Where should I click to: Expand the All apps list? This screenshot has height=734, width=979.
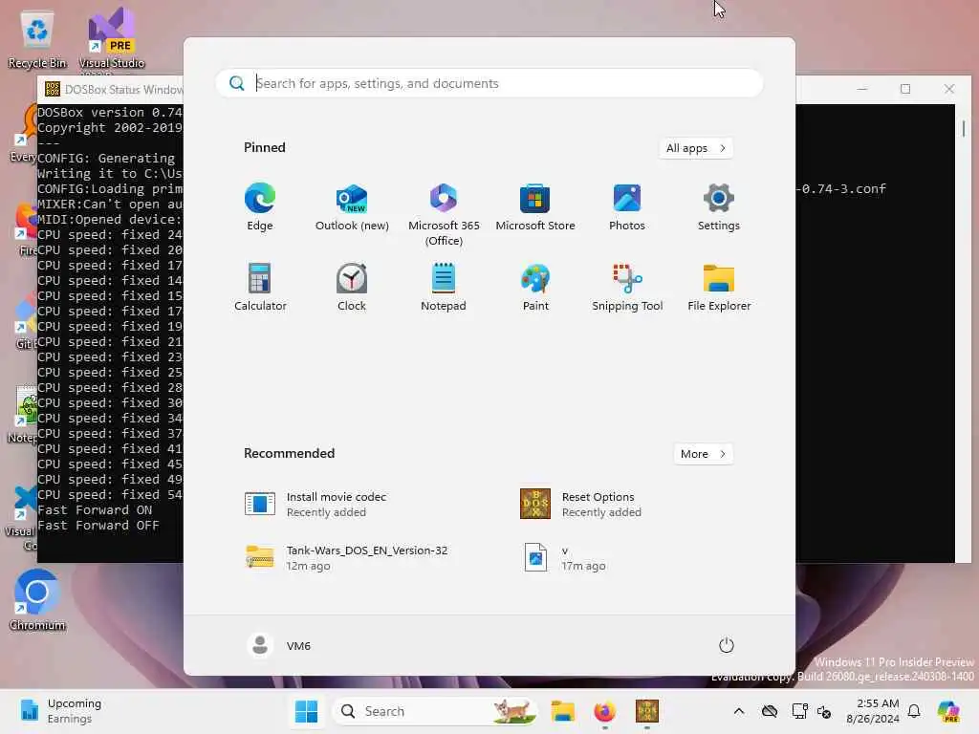click(x=696, y=148)
